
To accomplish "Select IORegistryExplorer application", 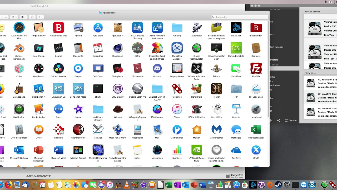I will pos(137,109).
